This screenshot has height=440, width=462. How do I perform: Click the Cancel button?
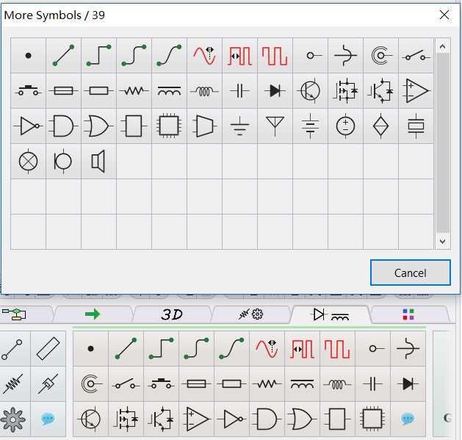click(x=410, y=273)
